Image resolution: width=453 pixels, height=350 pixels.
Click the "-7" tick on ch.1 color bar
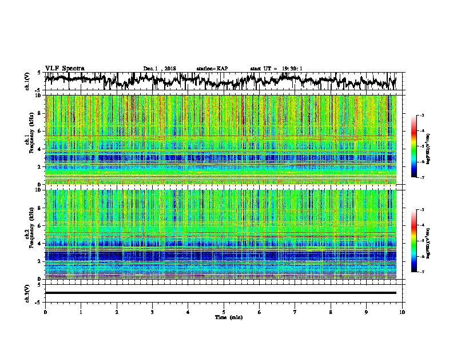(422, 177)
